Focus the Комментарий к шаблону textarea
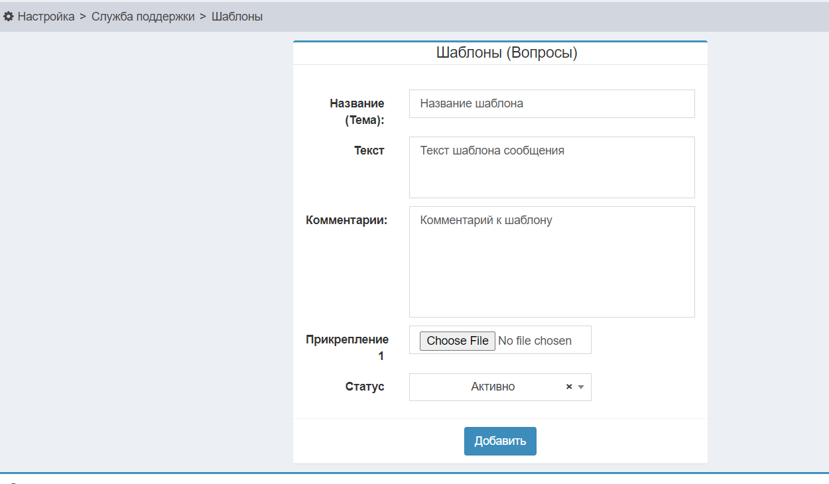The image size is (829, 484). point(551,261)
